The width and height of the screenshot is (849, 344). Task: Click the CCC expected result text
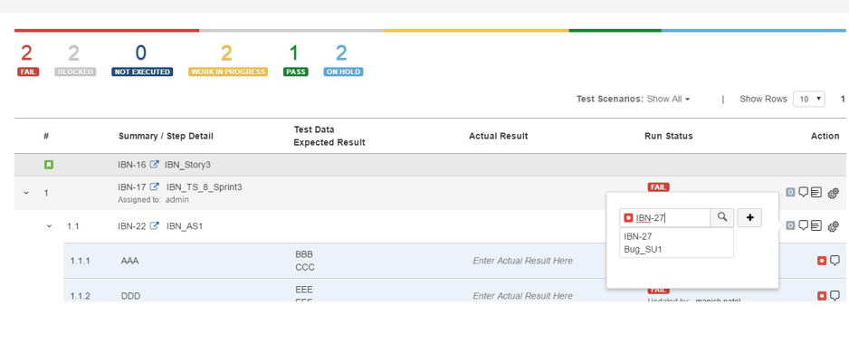[x=305, y=268]
